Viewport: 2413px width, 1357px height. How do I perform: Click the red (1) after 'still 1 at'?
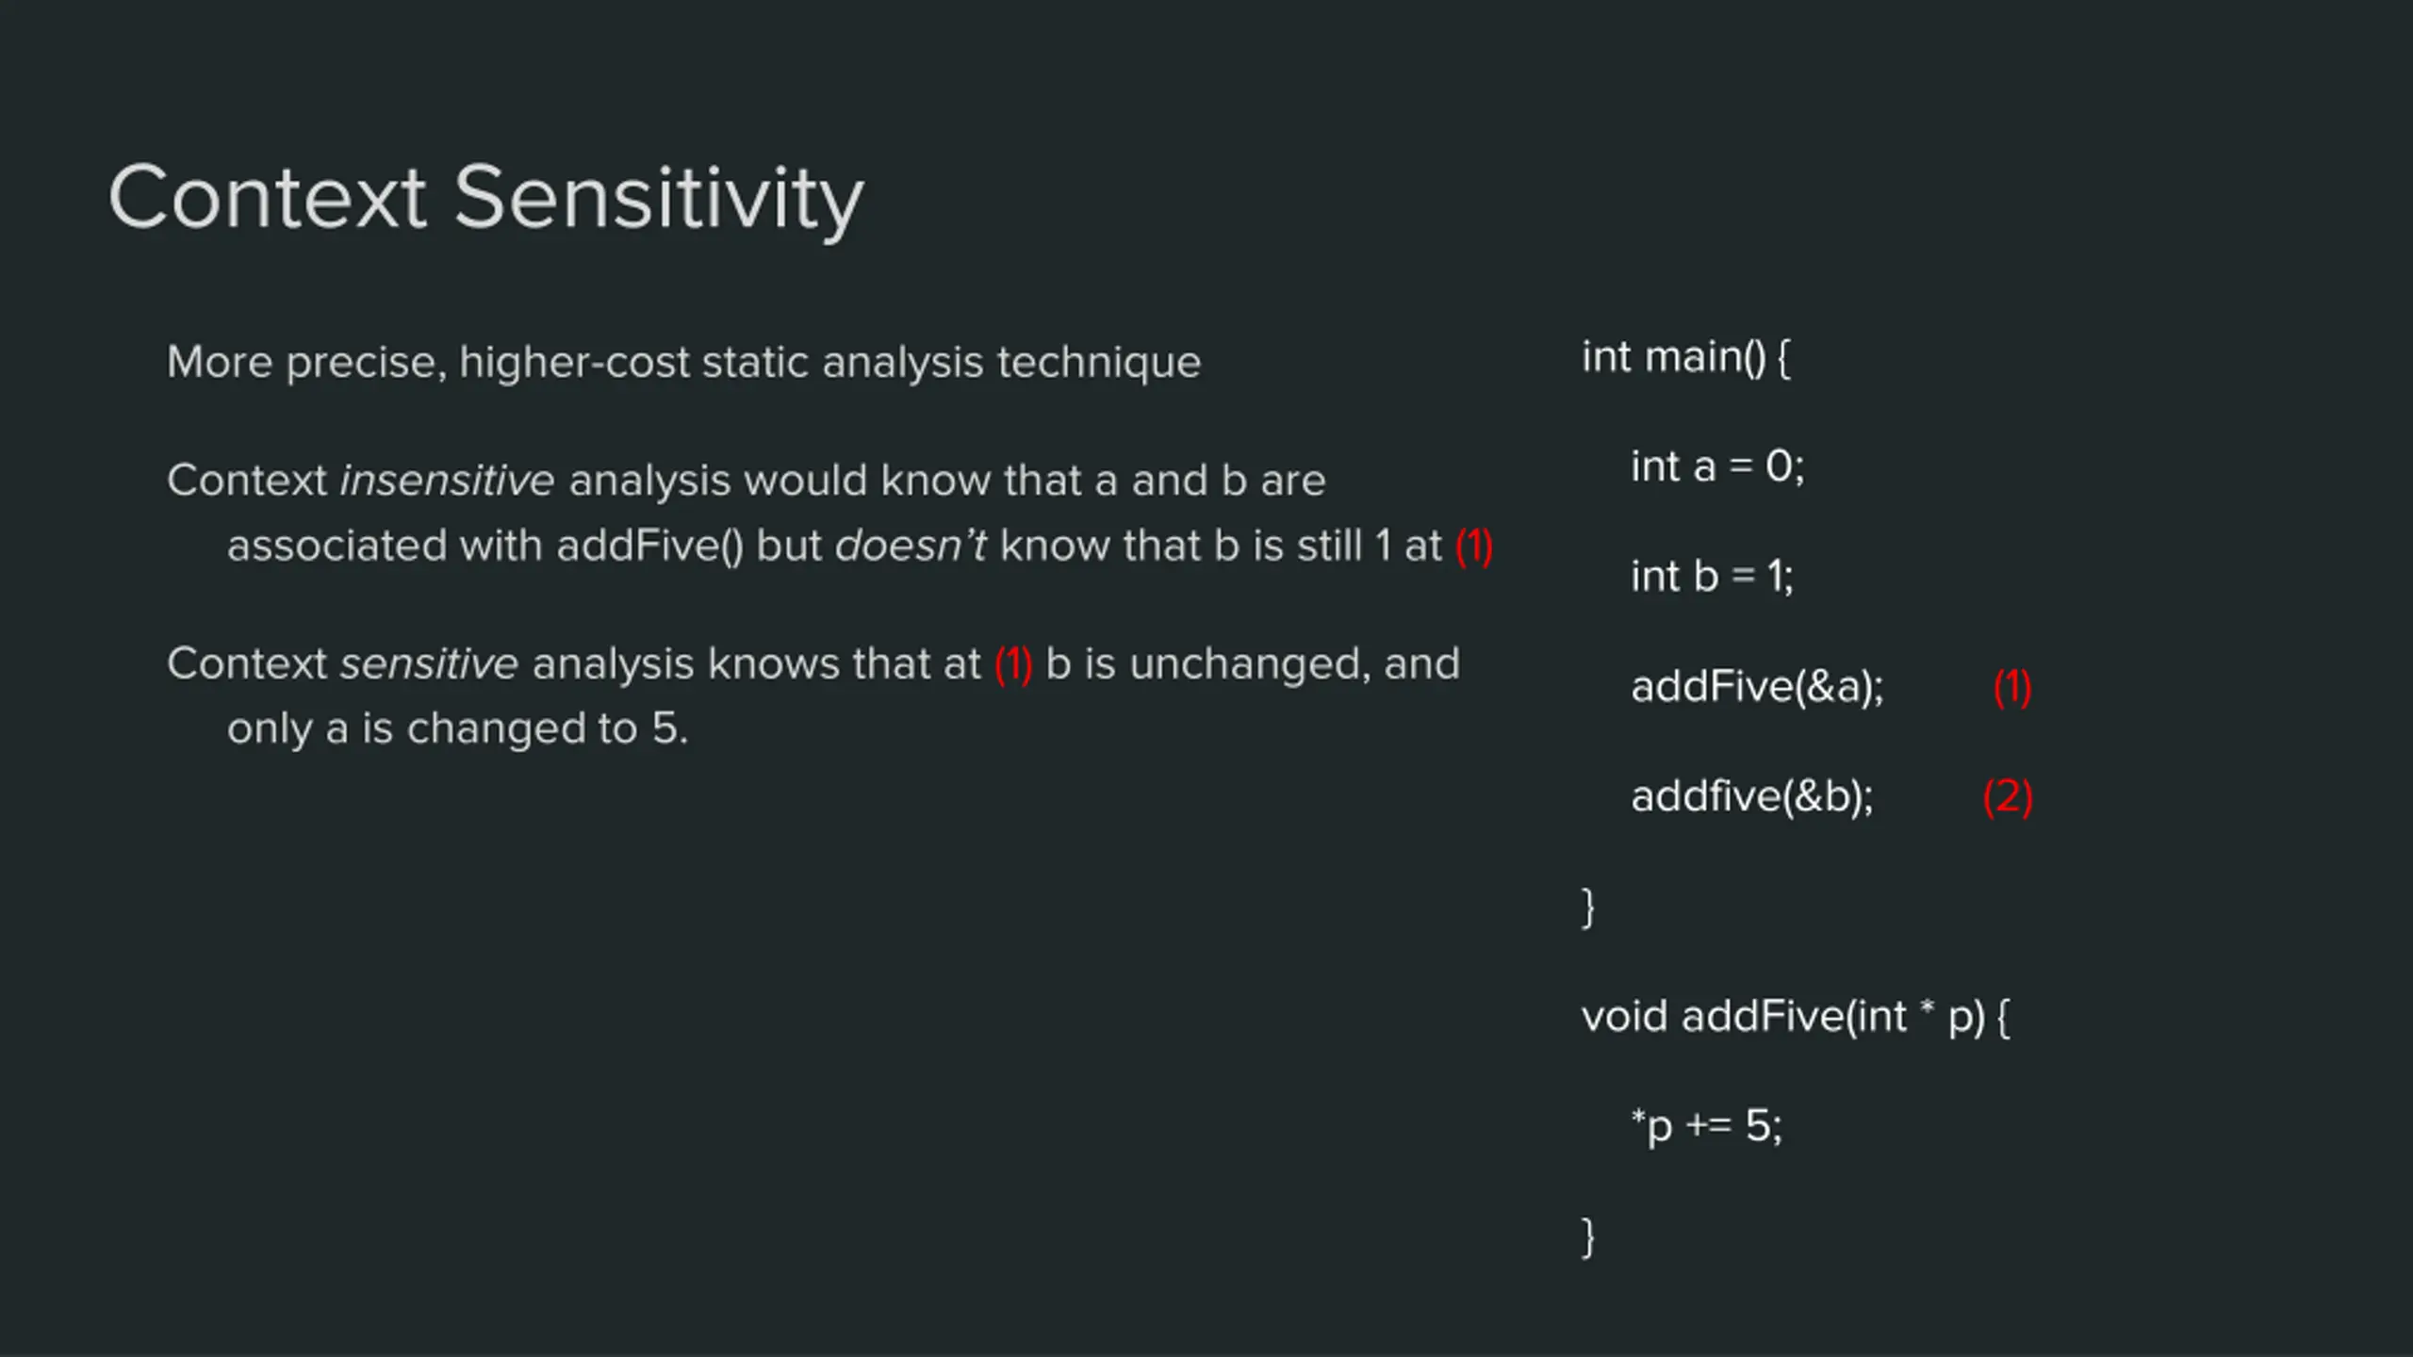pyautogui.click(x=1474, y=546)
